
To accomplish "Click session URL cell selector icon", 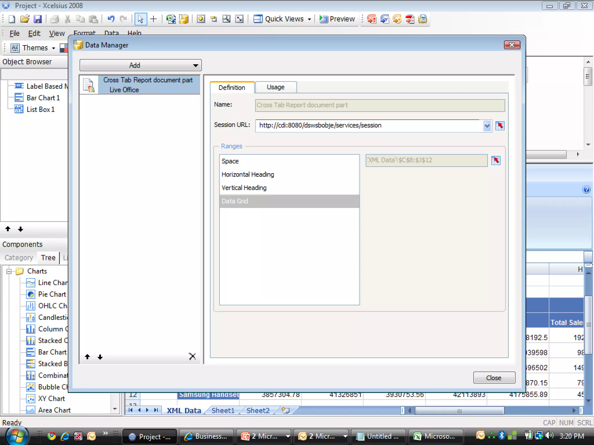I will click(x=500, y=126).
